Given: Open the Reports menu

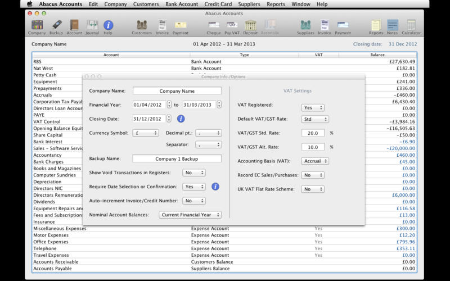Looking at the screenshot, I should point(276,4).
